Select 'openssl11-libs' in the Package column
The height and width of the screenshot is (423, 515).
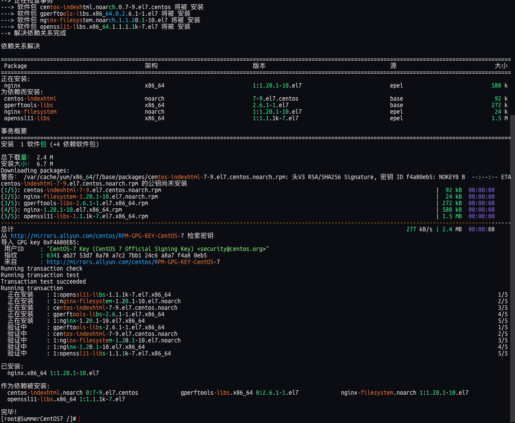pos(27,118)
